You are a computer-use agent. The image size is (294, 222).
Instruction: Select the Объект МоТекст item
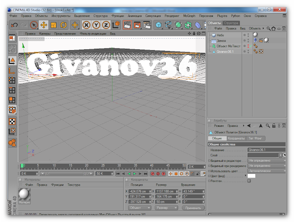click(228, 46)
